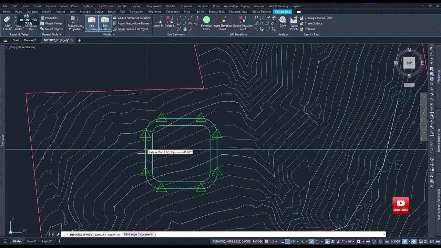Select Insert Elevation Point tool
Viewport: 441px width, 248px height.
pos(223,23)
